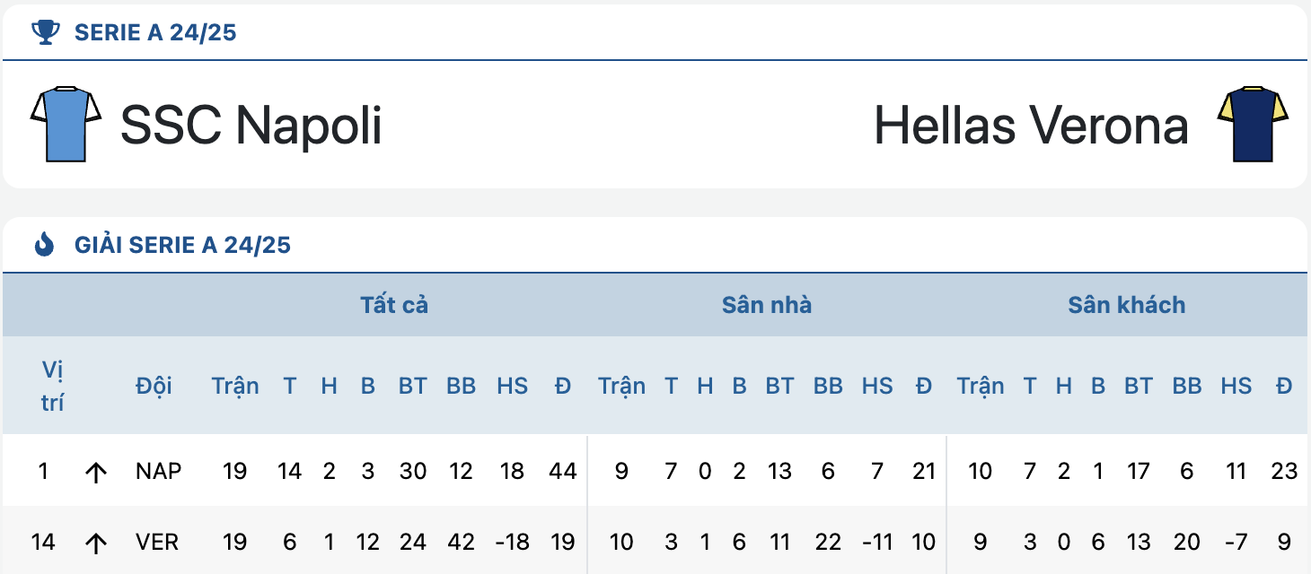Click the trophy icon beside SERIE A 24/25
Image resolution: width=1311 pixels, height=574 pixels.
pos(46,33)
